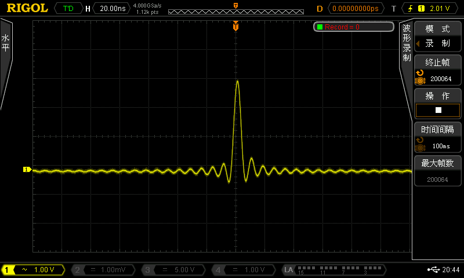Select the 时间间隔 time interval setting
The image size is (464, 278).
coord(438,137)
